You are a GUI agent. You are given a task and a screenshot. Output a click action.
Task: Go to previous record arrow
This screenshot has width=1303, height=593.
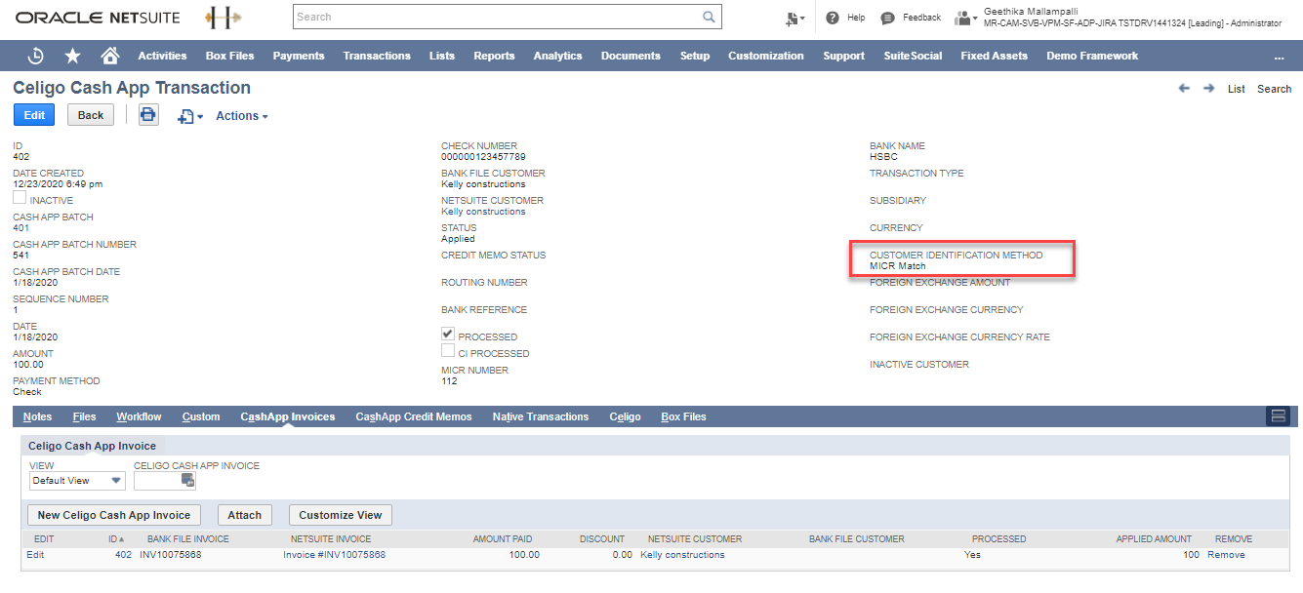(x=1184, y=88)
